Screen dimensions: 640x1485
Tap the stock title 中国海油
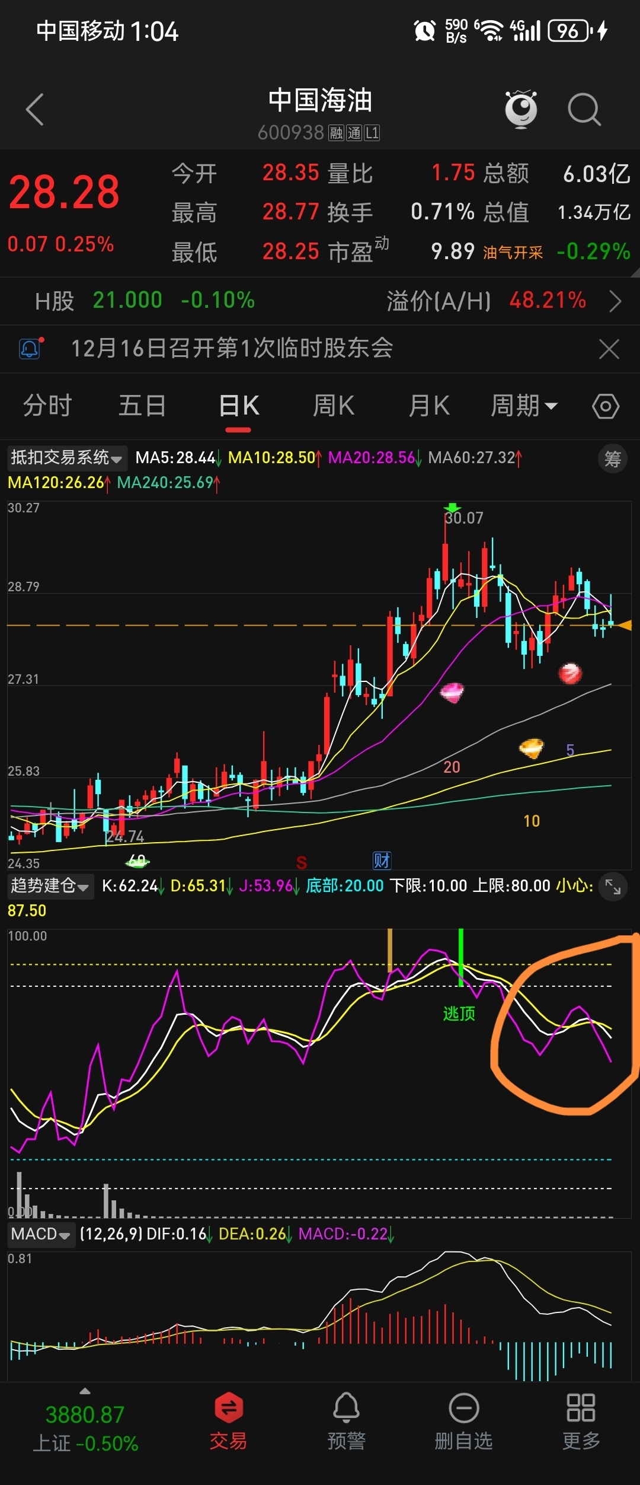pos(320,100)
